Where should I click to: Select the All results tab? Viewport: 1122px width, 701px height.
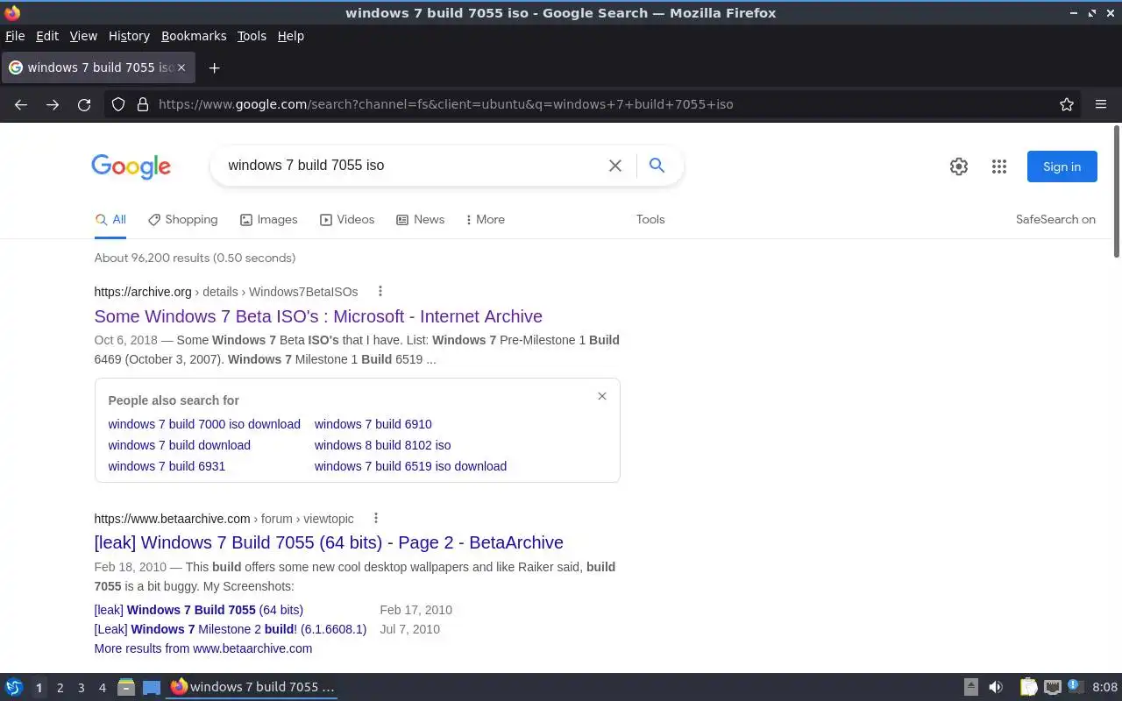click(110, 220)
